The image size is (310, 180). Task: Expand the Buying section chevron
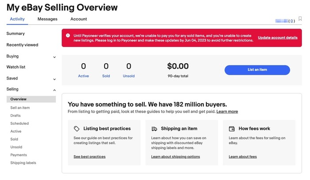coord(54,57)
